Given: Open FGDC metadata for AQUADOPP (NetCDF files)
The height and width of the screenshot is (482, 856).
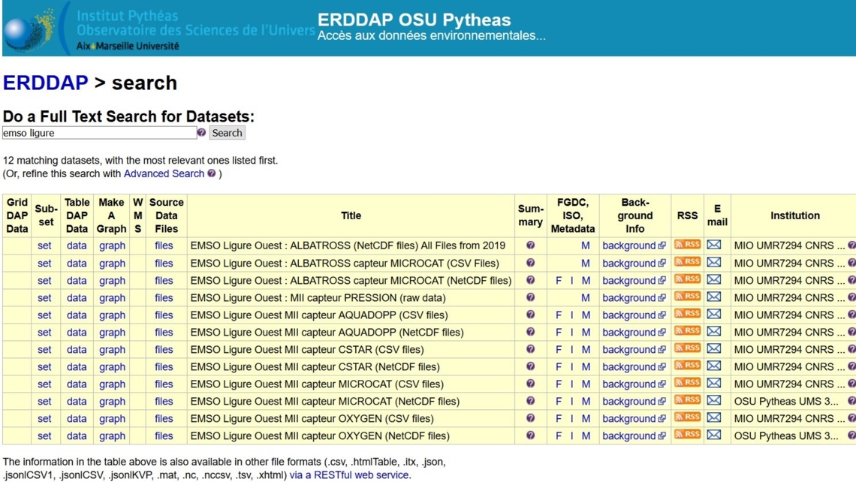Looking at the screenshot, I should 559,333.
